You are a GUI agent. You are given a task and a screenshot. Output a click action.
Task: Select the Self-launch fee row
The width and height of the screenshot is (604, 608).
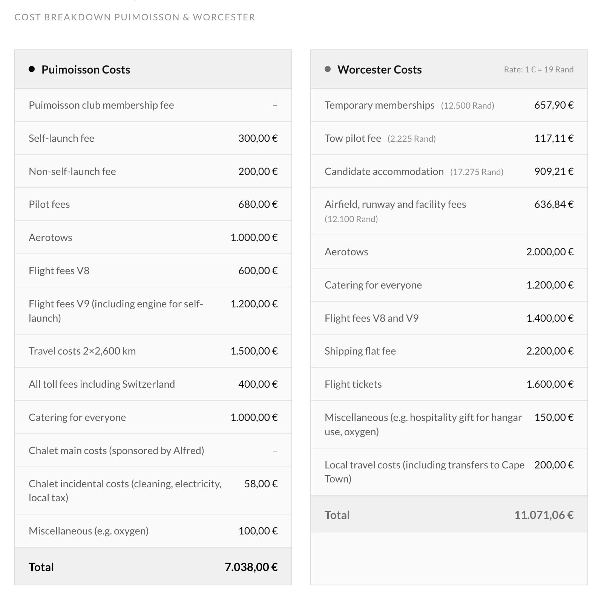(x=153, y=138)
